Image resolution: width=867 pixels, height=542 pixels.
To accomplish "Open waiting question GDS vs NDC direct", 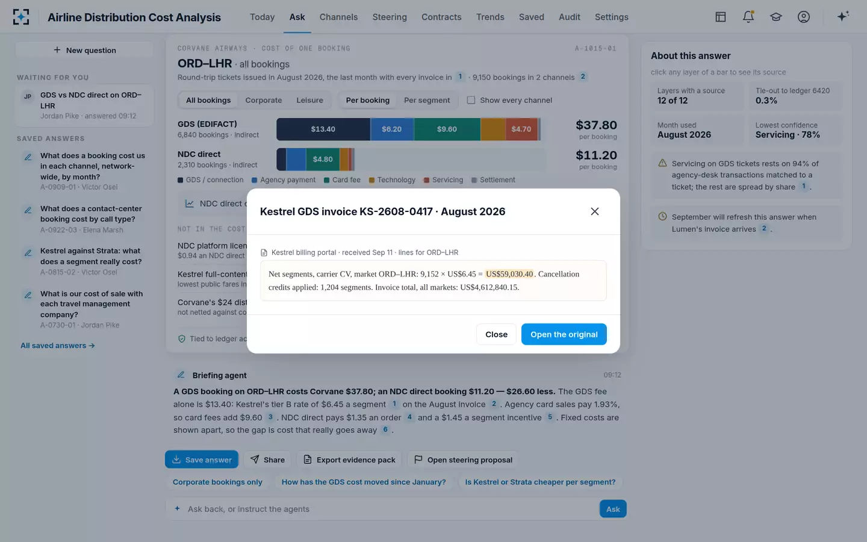I will (84, 105).
